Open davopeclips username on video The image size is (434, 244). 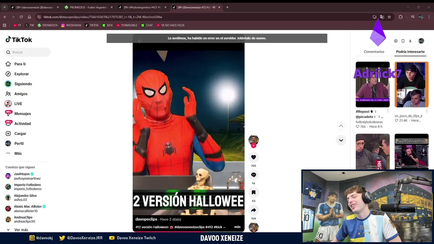click(146, 219)
